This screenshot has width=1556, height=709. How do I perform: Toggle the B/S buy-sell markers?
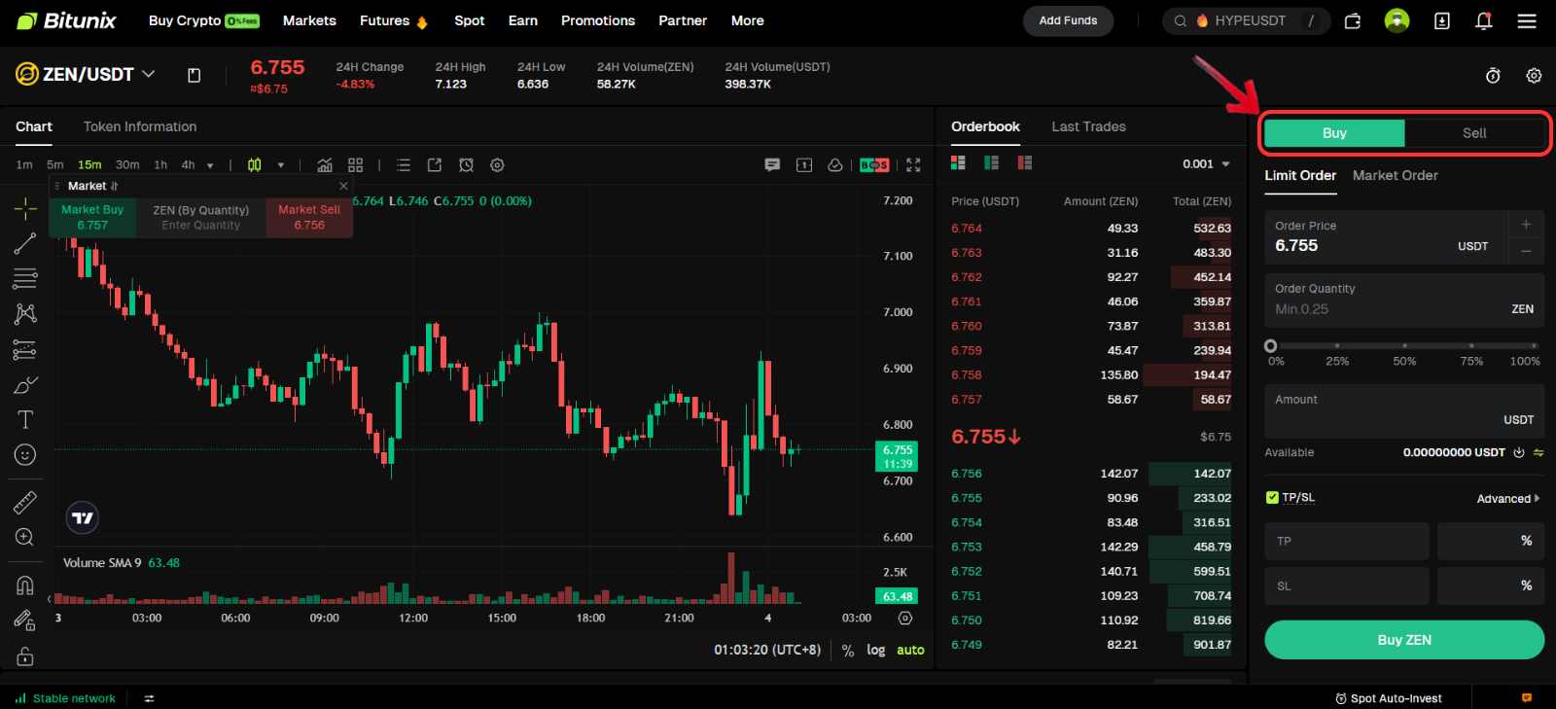click(x=874, y=164)
